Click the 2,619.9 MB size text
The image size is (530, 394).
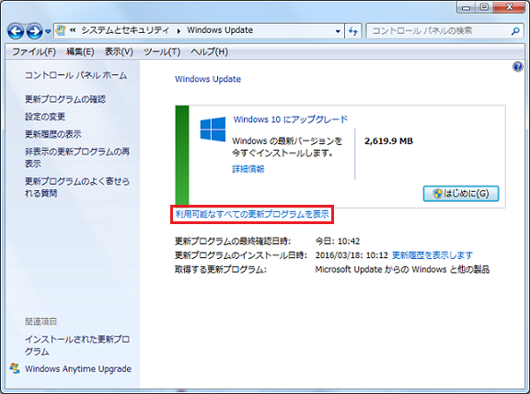pyautogui.click(x=388, y=141)
